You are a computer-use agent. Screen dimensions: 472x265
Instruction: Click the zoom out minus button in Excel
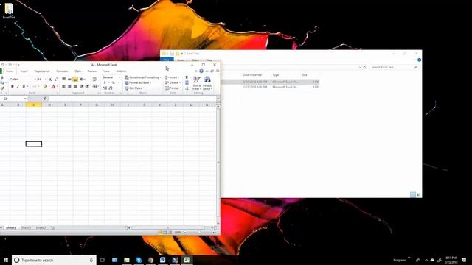pos(185,233)
